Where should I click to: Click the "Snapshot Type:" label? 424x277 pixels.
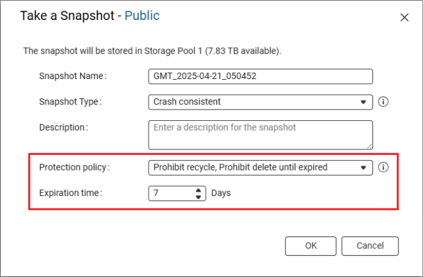(70, 101)
